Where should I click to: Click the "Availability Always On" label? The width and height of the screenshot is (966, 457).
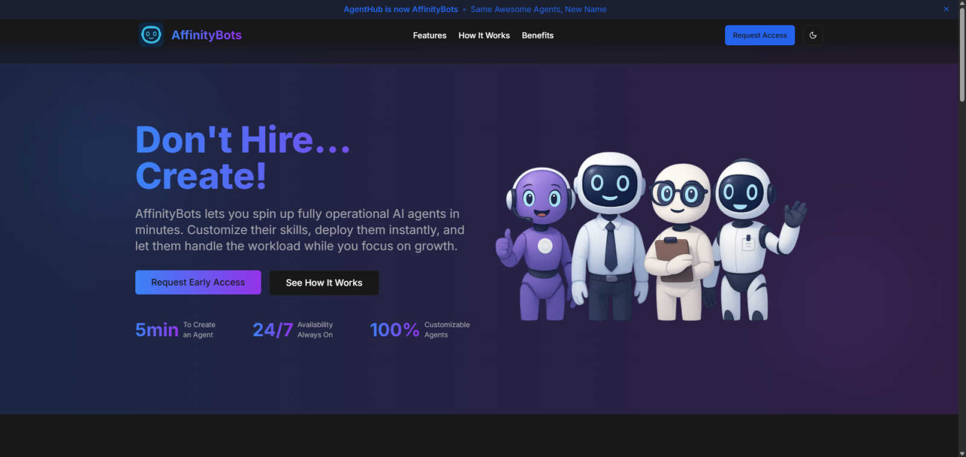click(315, 330)
